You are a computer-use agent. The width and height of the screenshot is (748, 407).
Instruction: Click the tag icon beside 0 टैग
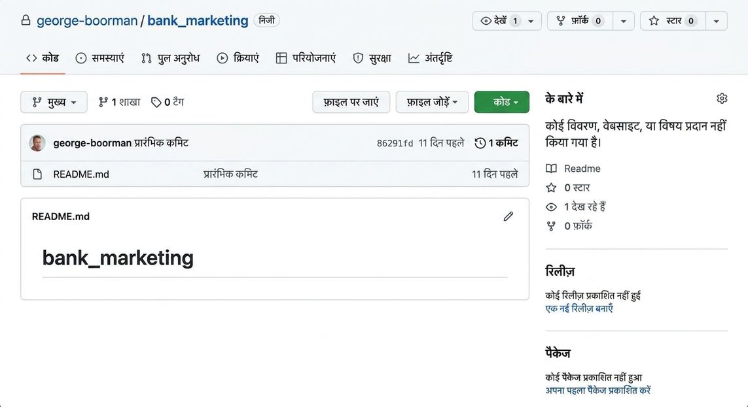(156, 103)
